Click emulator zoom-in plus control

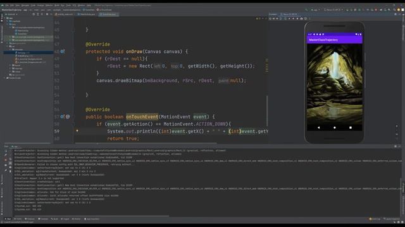tap(397, 126)
